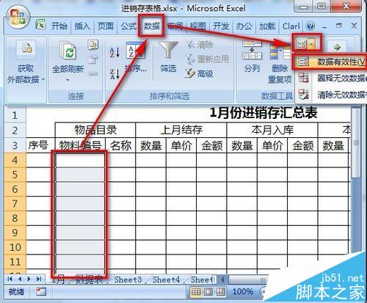
Task: Click horizontal scrollbar left arrow
Action: [222, 280]
